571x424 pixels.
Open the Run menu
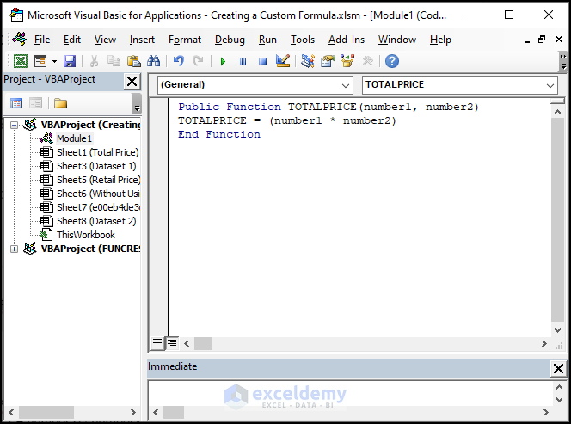(267, 40)
